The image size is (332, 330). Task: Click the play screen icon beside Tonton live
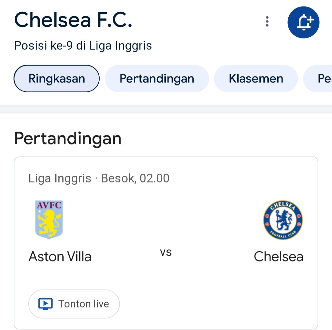[x=45, y=304]
